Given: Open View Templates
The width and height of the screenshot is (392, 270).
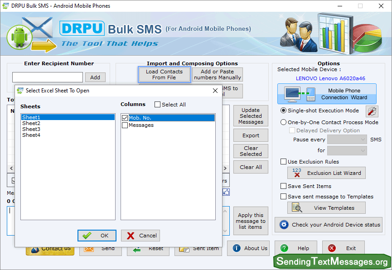Looking at the screenshot, I should [x=326, y=208].
